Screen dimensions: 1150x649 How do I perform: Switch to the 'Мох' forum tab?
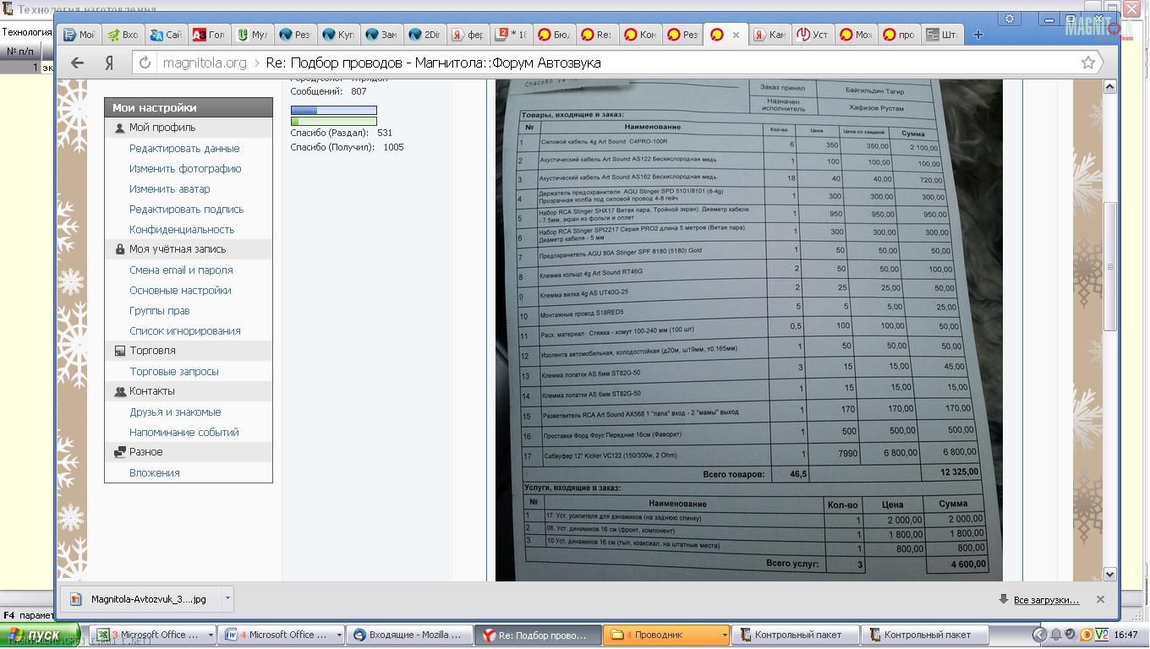856,35
